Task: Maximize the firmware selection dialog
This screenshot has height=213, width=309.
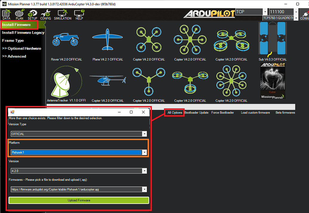Action: click(131, 112)
